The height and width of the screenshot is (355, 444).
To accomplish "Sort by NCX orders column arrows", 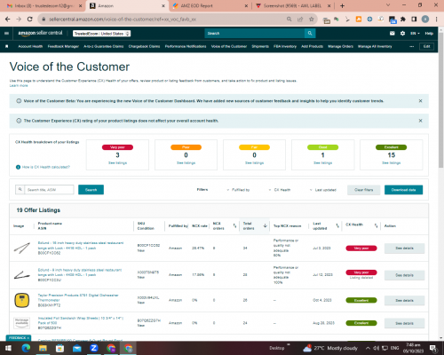I will (x=234, y=225).
